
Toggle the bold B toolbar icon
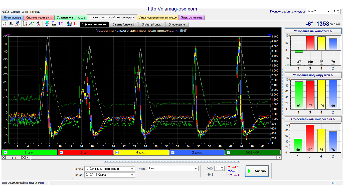[11, 23]
